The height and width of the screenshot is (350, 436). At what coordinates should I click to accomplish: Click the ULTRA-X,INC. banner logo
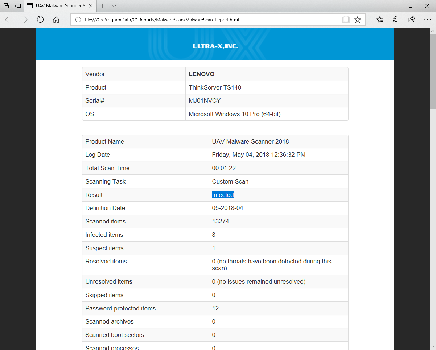[x=215, y=46]
